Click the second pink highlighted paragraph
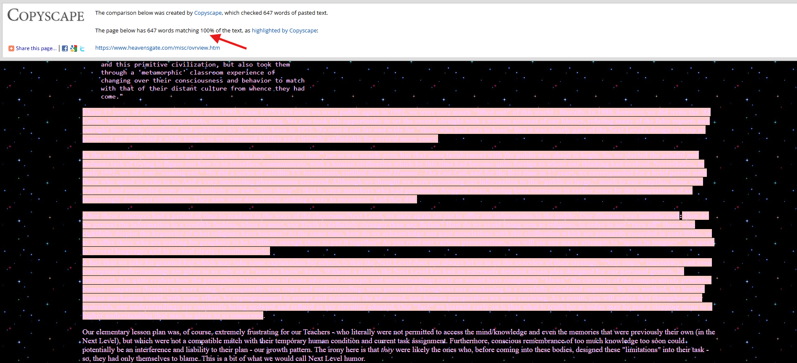 point(394,177)
